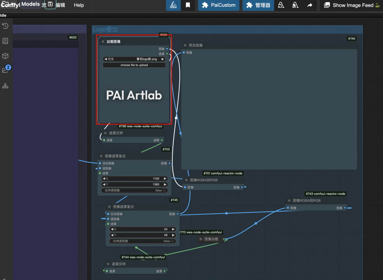This screenshot has width=383, height=280.
Task: Open the workflows folder icon with badge 2
Action: pos(5,70)
